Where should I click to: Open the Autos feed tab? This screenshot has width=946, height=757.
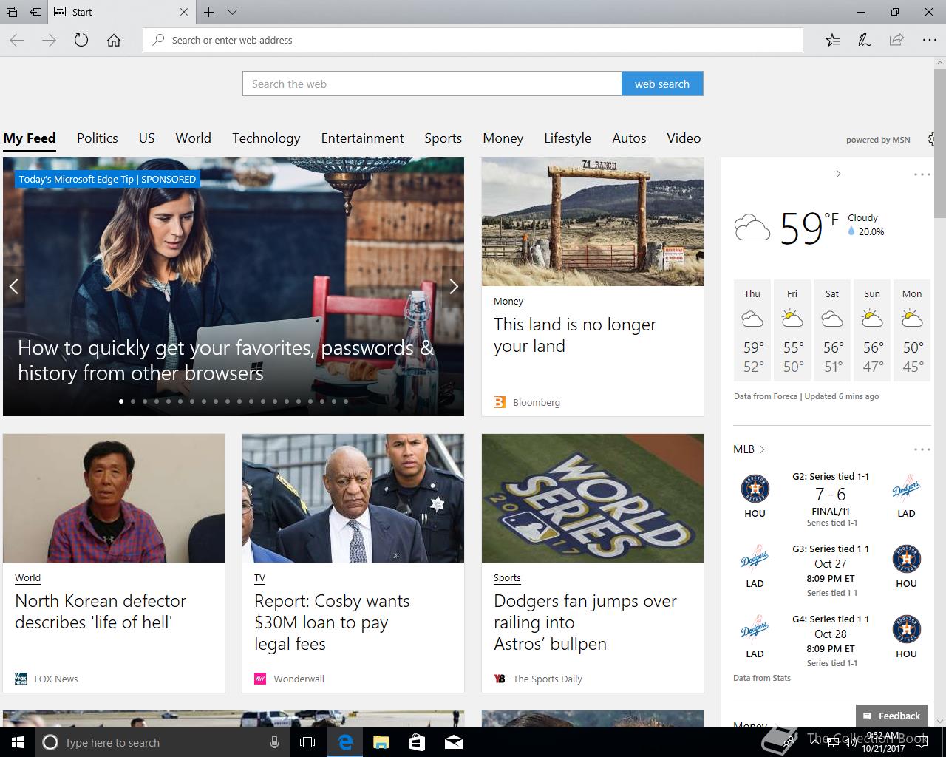[629, 138]
